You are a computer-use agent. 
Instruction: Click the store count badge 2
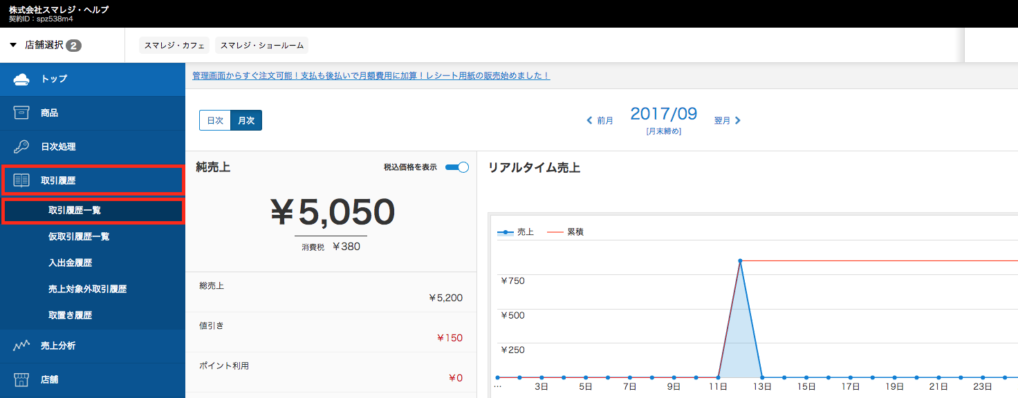pos(73,46)
